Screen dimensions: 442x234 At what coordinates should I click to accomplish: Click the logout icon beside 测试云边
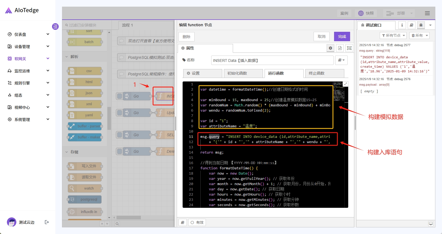point(47,222)
